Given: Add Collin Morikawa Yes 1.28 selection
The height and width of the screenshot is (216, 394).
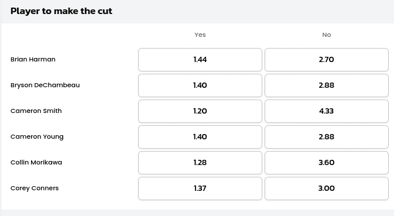Looking at the screenshot, I should 200,163.
